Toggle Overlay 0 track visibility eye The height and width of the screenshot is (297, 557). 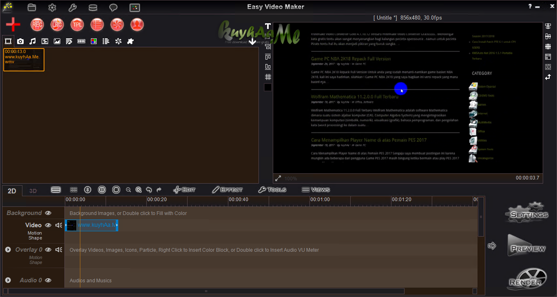(x=48, y=250)
